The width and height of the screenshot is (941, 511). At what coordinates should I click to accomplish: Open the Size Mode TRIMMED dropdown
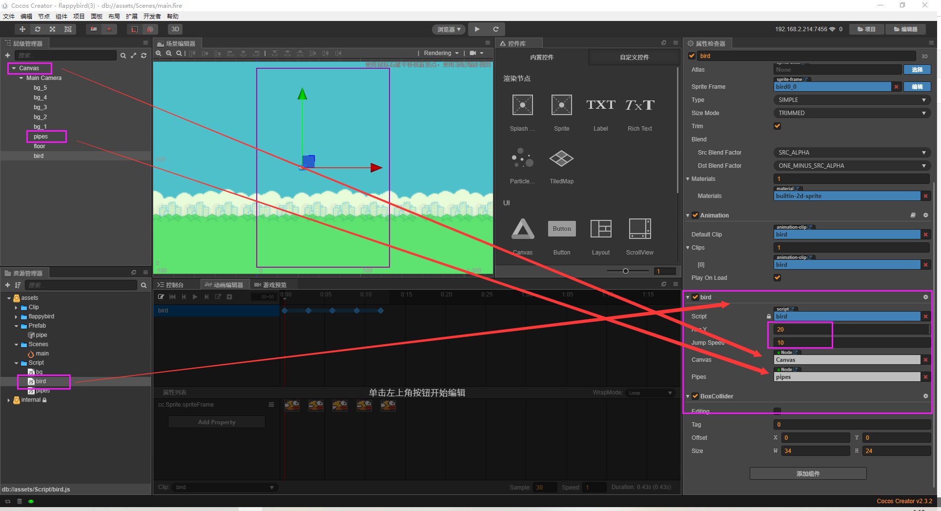click(852, 113)
